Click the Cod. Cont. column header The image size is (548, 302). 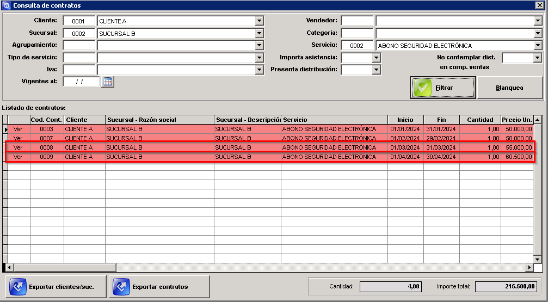click(47, 120)
